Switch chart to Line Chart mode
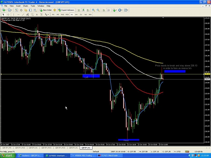Viewport: 211px width, 158px height. click(88, 10)
